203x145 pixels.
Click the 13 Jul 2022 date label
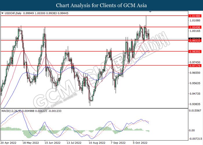[74, 143]
